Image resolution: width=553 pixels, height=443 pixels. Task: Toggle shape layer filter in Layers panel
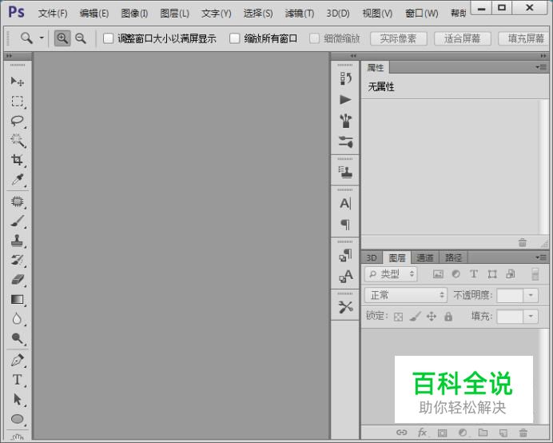(492, 274)
